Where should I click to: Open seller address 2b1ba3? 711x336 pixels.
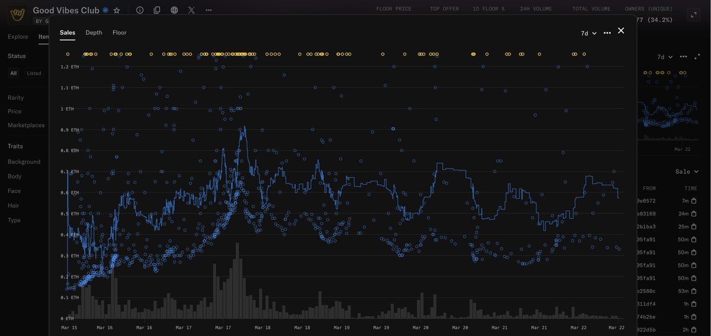646,227
